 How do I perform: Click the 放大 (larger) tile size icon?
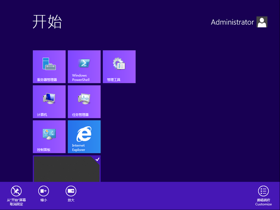coord(71,191)
